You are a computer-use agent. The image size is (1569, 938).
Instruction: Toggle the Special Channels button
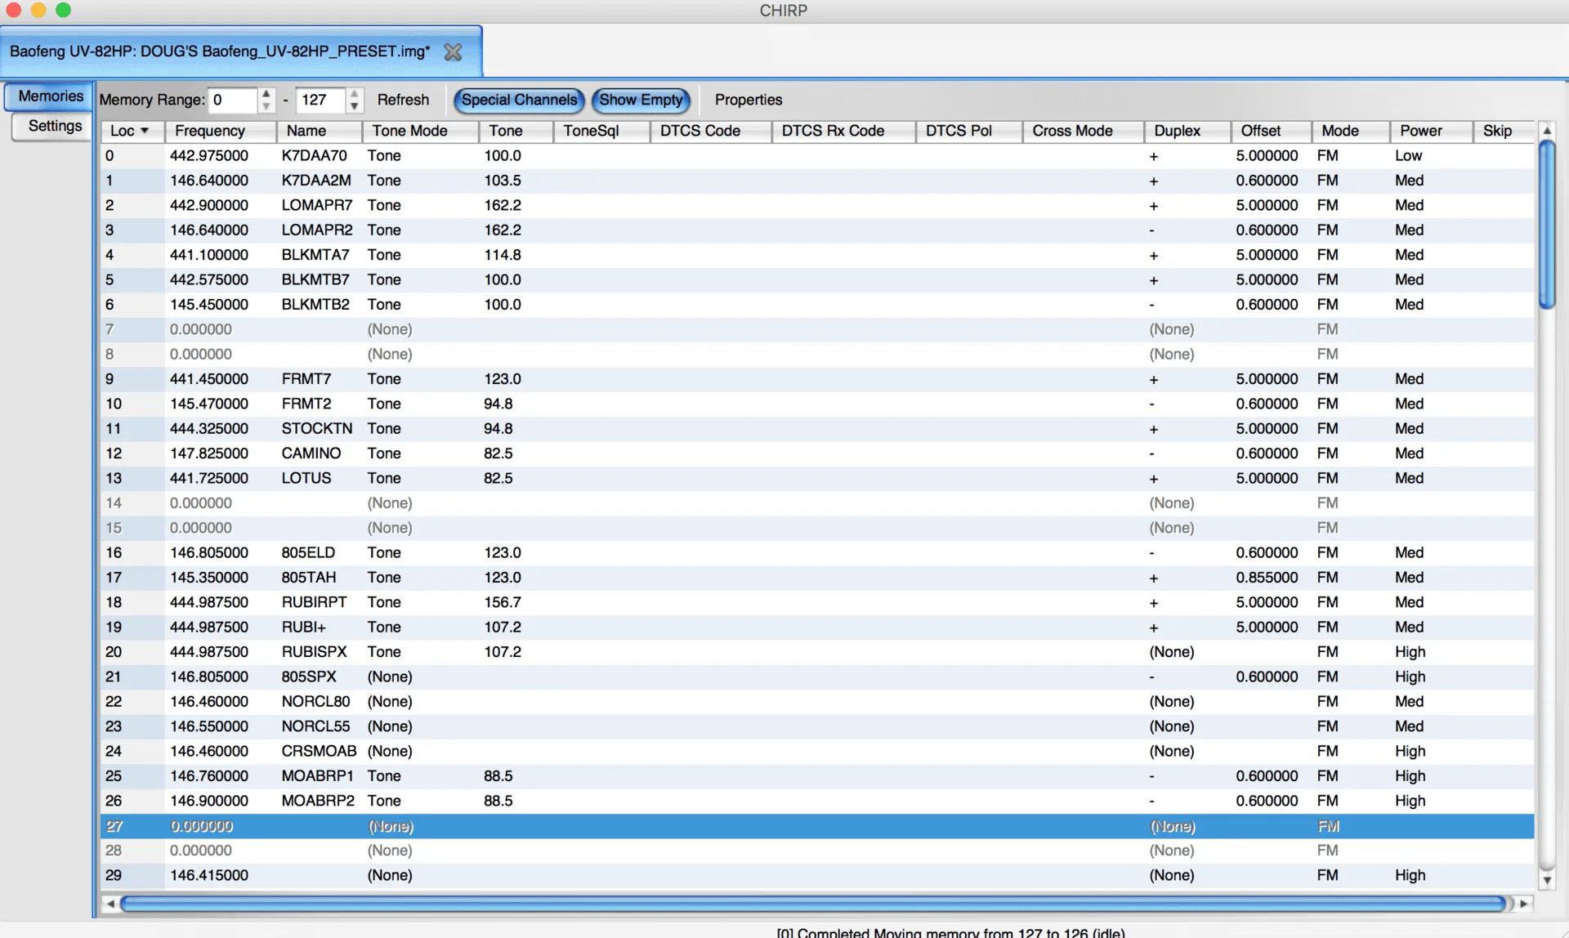tap(519, 100)
